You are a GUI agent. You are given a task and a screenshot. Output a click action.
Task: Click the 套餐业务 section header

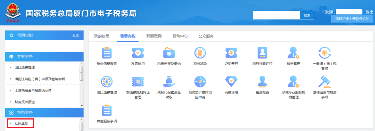44,57
